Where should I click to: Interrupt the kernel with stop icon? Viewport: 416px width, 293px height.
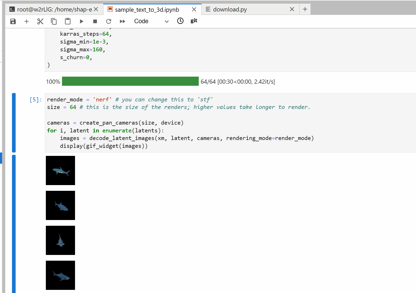click(x=95, y=21)
